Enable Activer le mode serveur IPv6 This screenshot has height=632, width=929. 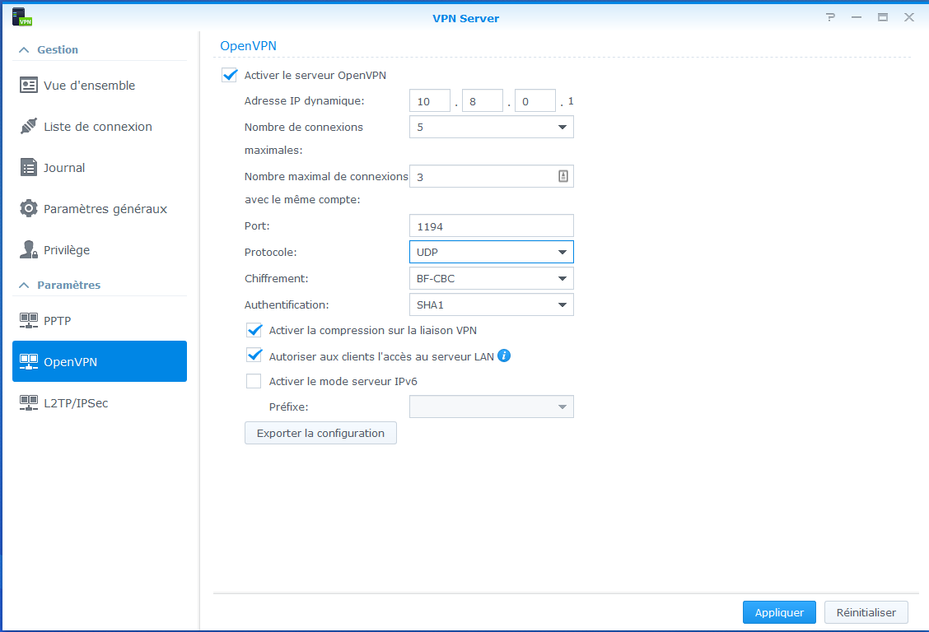pos(254,381)
